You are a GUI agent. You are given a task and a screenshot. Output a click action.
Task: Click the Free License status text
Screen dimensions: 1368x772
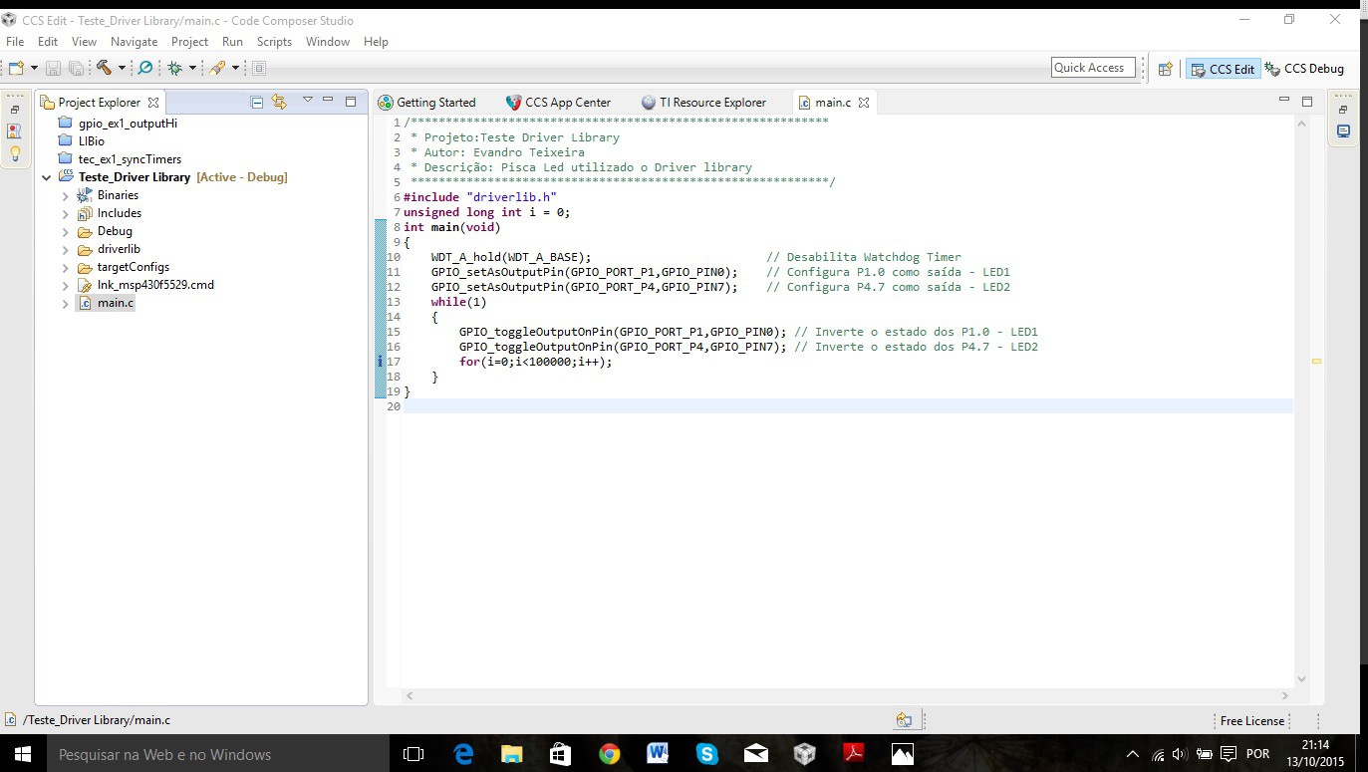(1251, 720)
